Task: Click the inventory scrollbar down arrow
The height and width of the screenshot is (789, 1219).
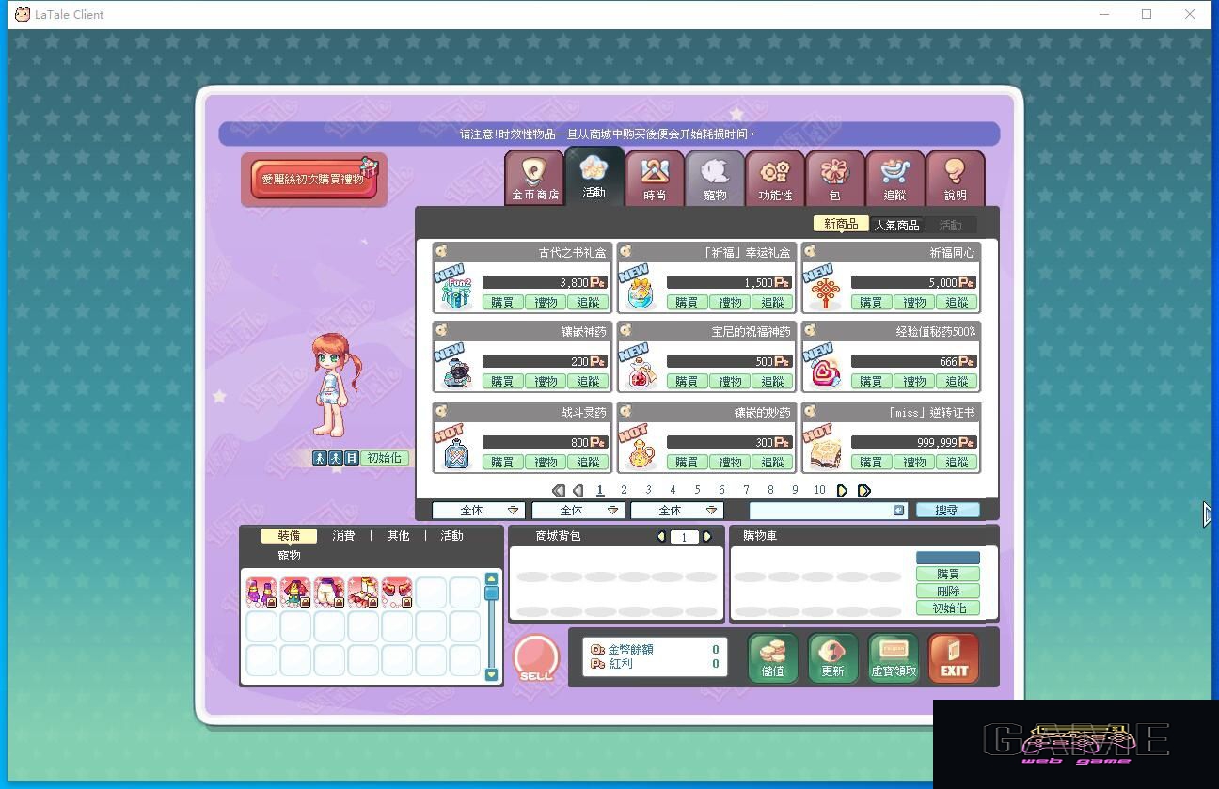Action: [x=491, y=674]
